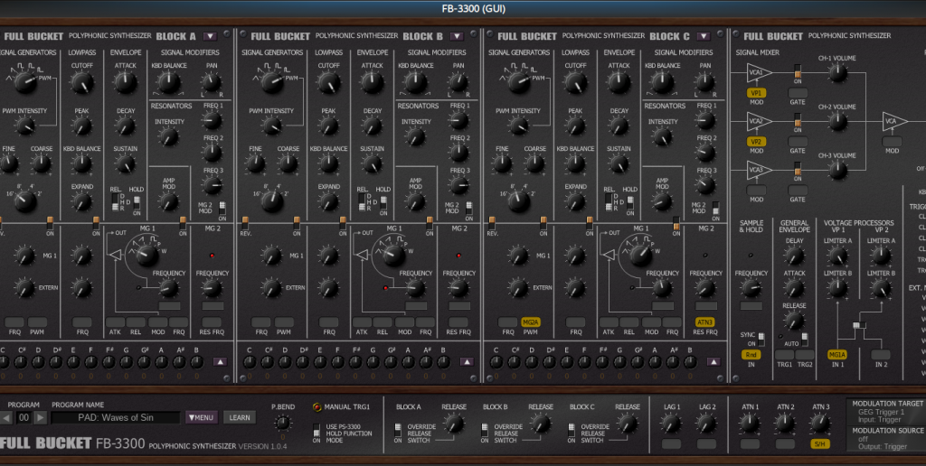Click Block B key tuning knob for F#

(x=355, y=361)
